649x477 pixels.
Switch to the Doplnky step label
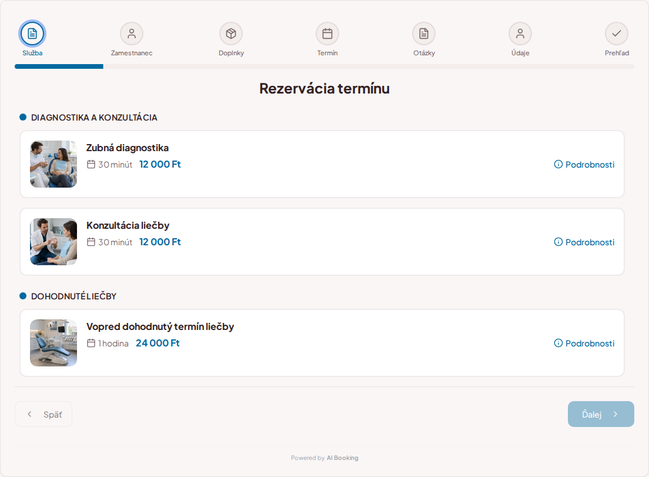click(231, 53)
